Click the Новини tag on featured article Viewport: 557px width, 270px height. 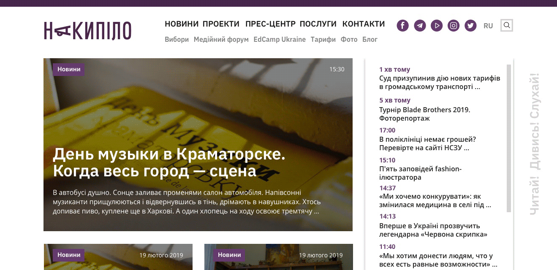click(x=68, y=70)
